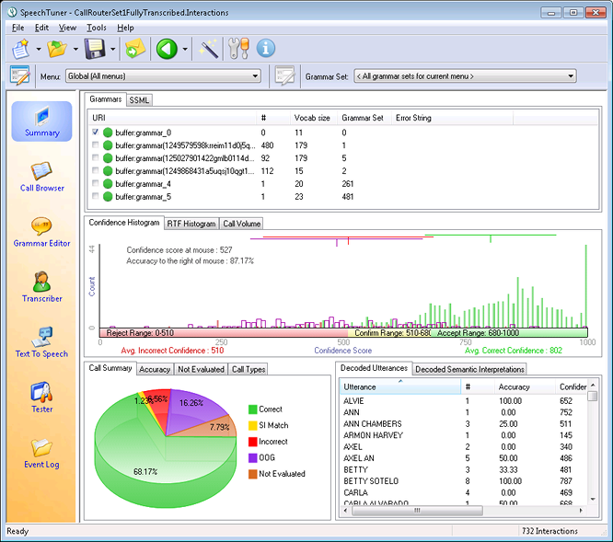Expand the New document arrow dropdown
613x542 pixels.
point(39,50)
